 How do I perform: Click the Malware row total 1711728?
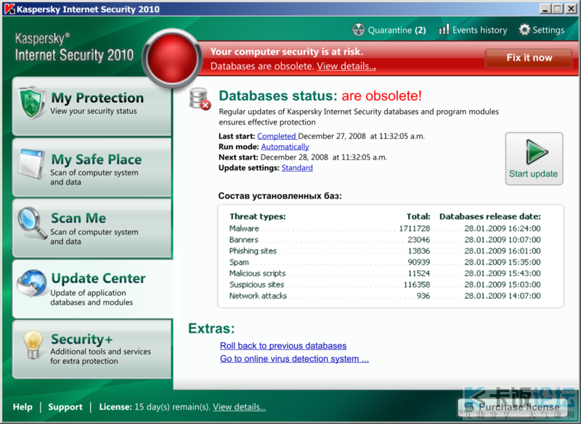414,228
